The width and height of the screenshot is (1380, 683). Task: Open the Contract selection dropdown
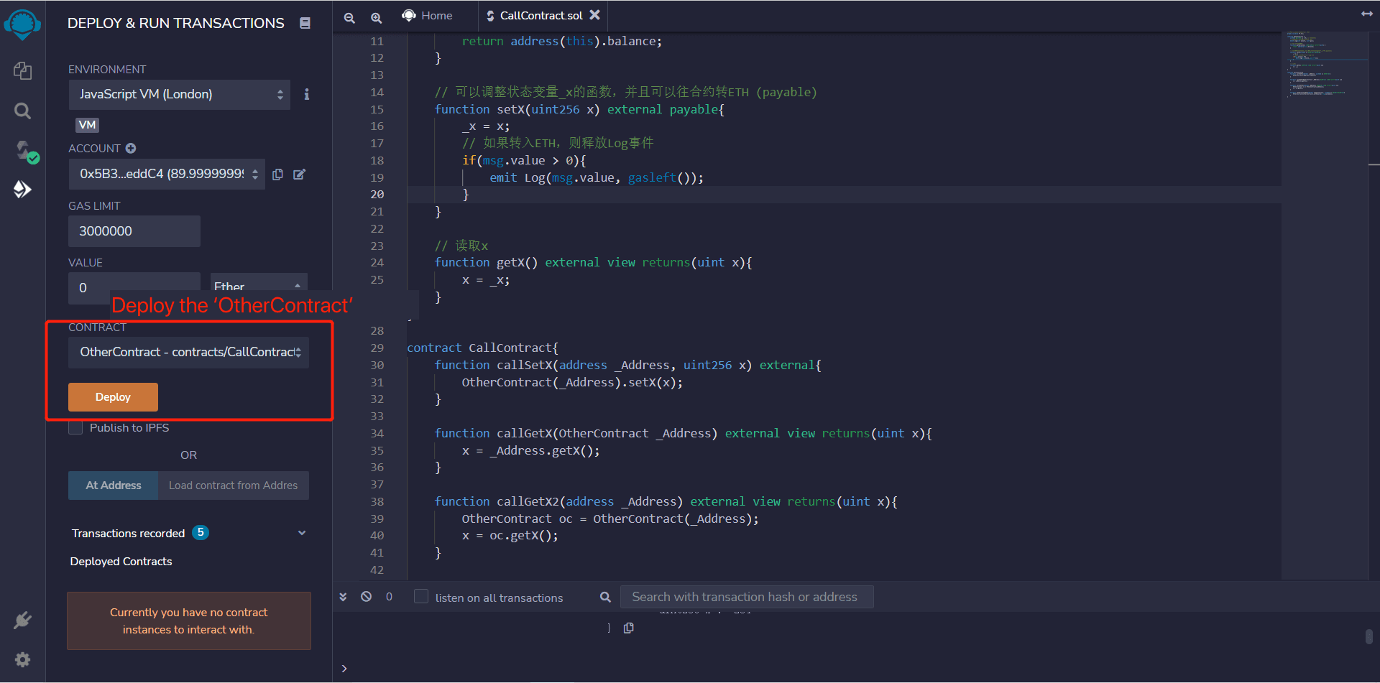point(188,352)
